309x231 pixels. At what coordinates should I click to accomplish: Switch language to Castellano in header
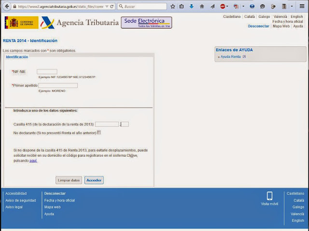(x=232, y=16)
